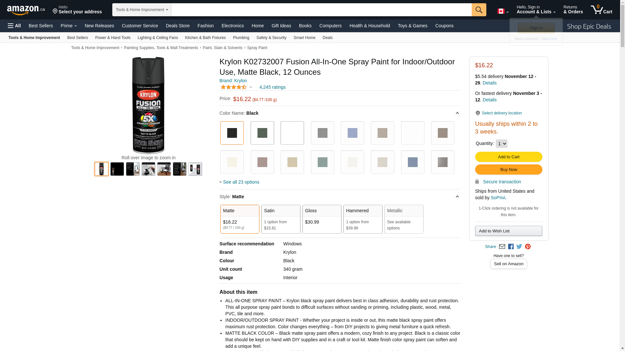
Task: Open Deals Store in navigation bar
Action: pos(177,26)
